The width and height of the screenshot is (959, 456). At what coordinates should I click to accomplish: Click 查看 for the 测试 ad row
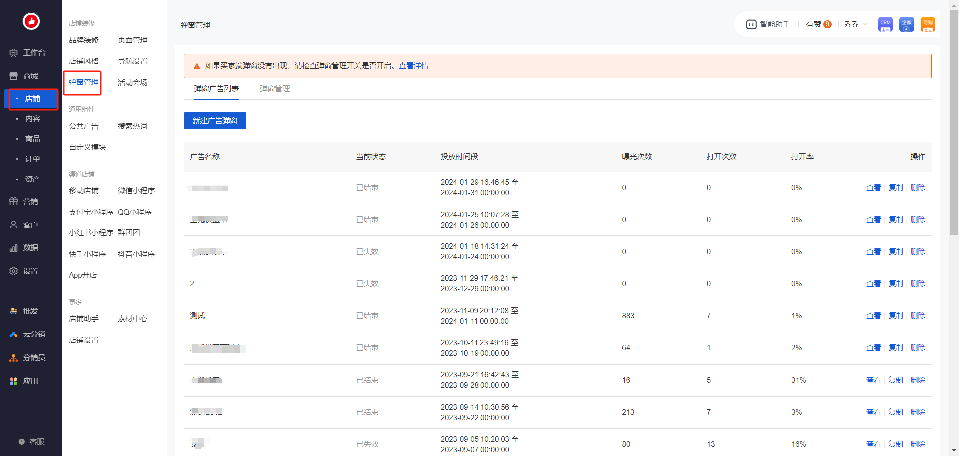tap(873, 316)
